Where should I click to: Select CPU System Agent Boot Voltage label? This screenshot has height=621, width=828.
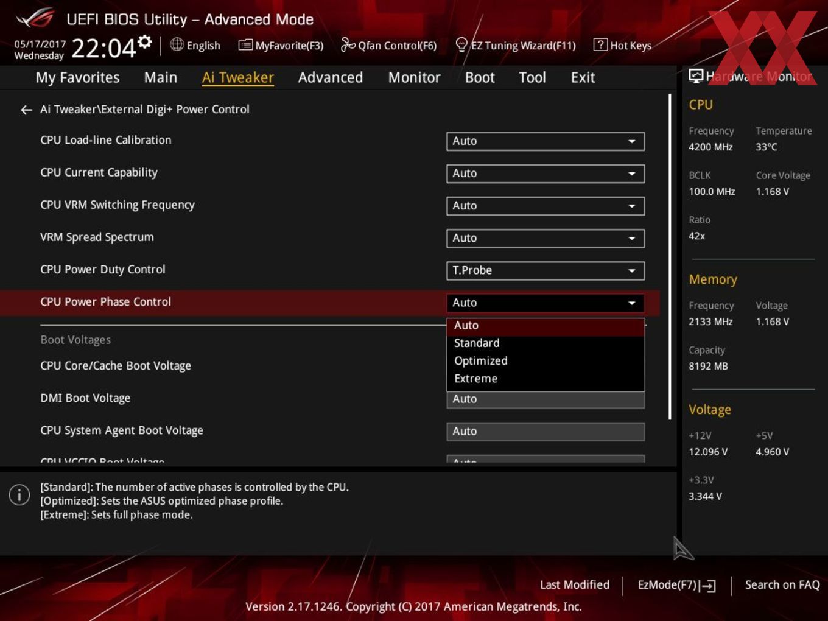click(122, 430)
